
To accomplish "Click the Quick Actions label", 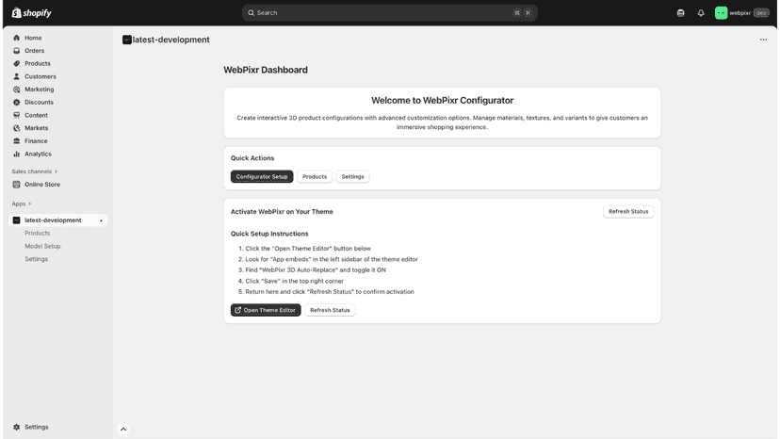I will [x=252, y=158].
